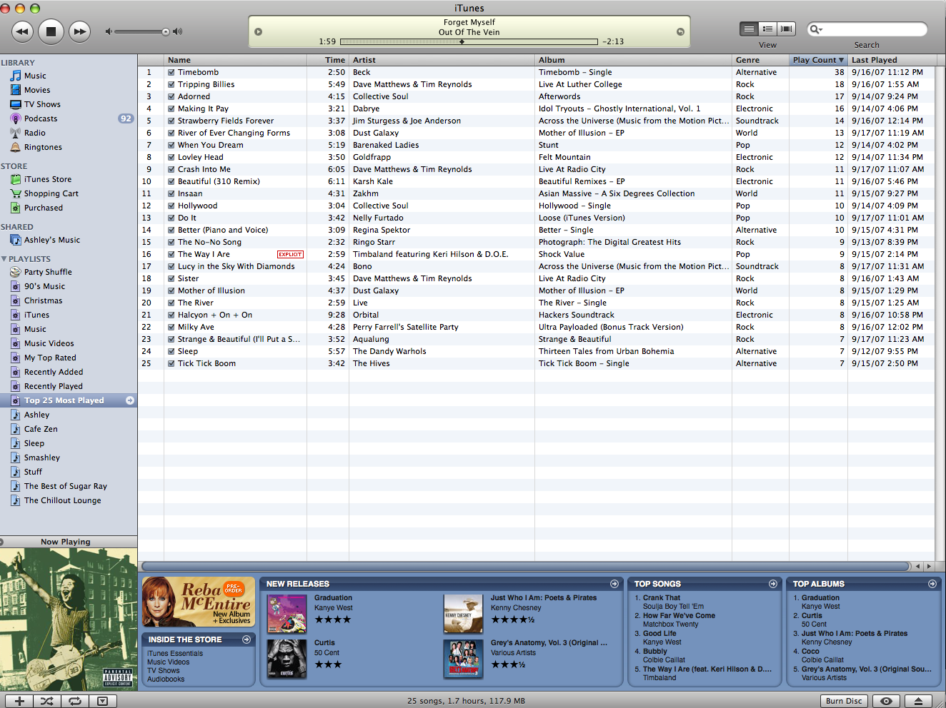Click the eject disc button
Image resolution: width=946 pixels, height=708 pixels.
click(x=918, y=701)
